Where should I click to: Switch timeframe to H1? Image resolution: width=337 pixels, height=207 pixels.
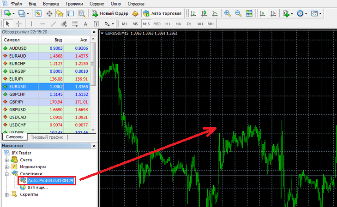pyautogui.click(x=168, y=24)
